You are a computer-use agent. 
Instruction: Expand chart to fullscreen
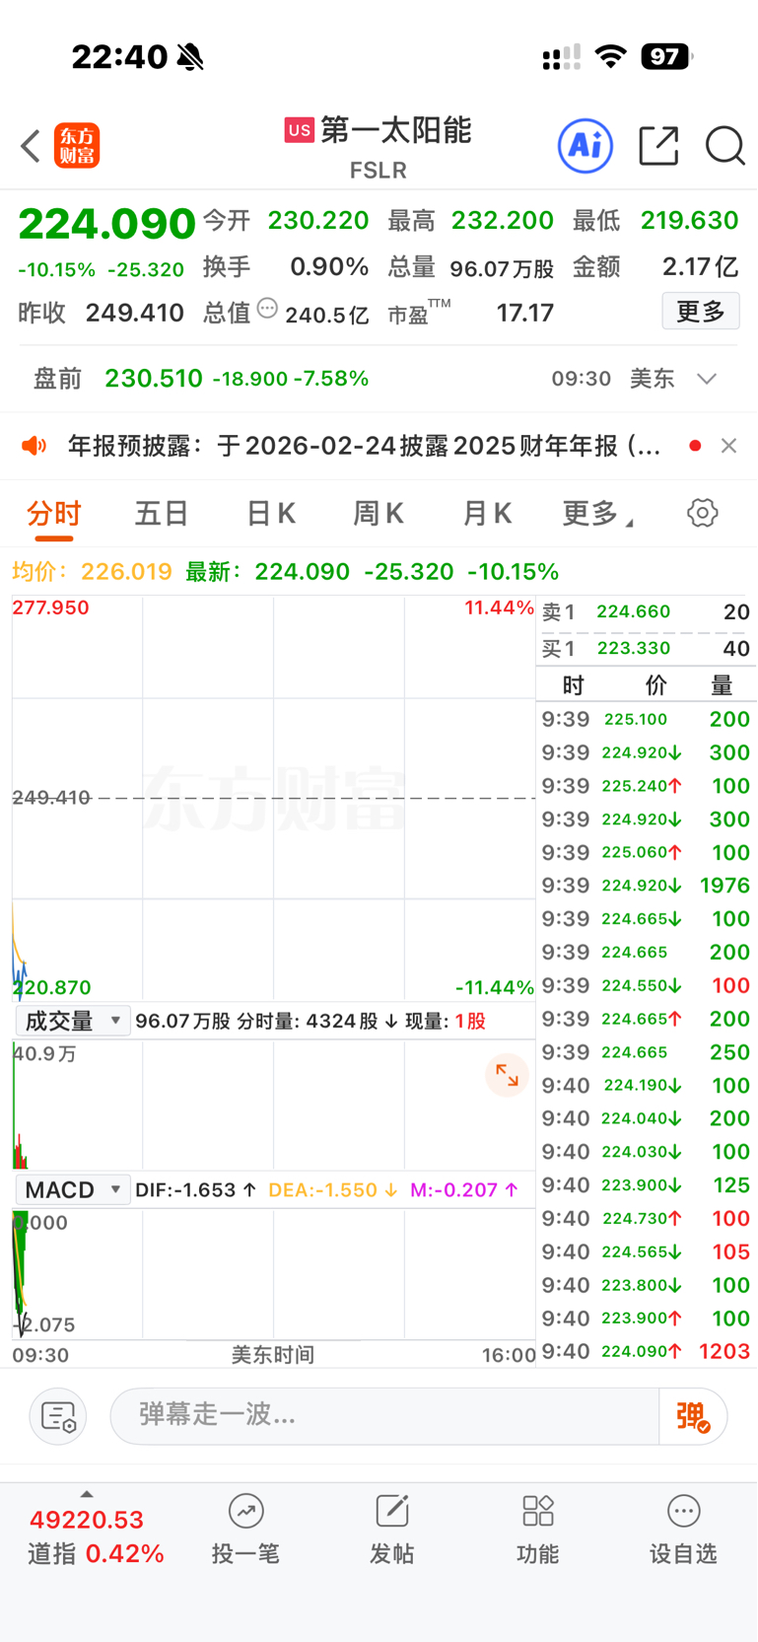click(507, 1075)
